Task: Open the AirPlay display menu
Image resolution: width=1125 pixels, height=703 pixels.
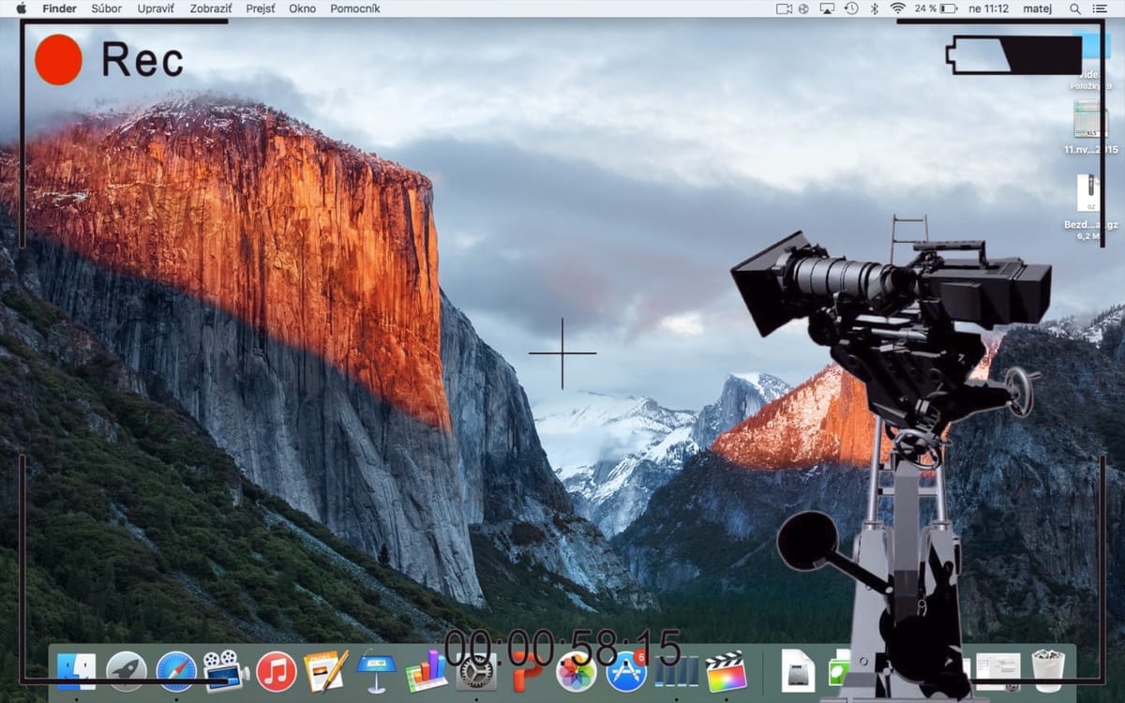Action: click(x=827, y=8)
